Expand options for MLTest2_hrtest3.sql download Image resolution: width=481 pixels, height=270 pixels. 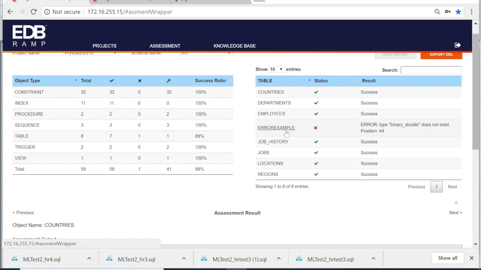(x=373, y=258)
